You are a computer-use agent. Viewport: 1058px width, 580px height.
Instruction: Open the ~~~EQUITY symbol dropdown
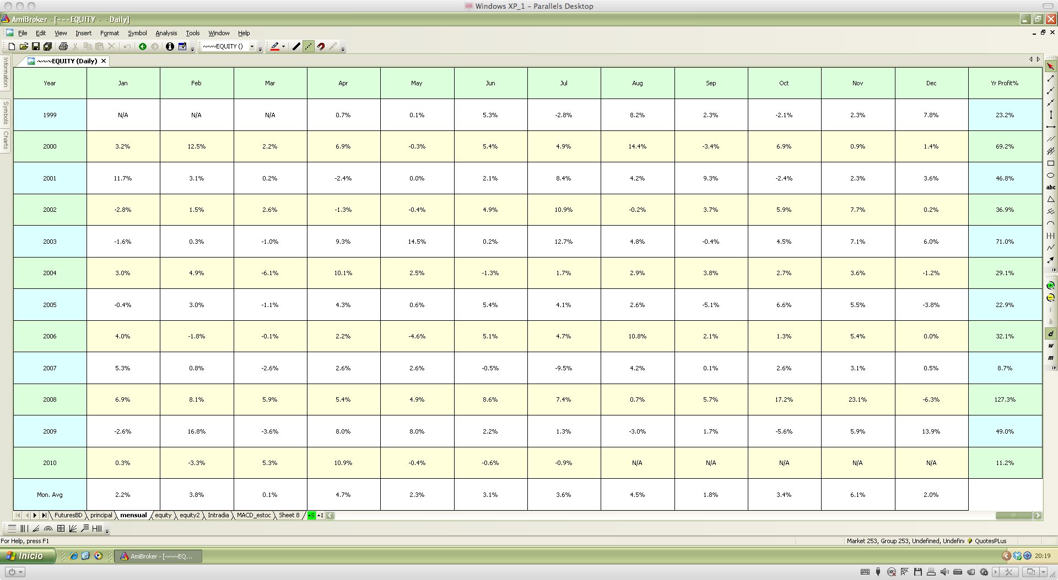252,47
